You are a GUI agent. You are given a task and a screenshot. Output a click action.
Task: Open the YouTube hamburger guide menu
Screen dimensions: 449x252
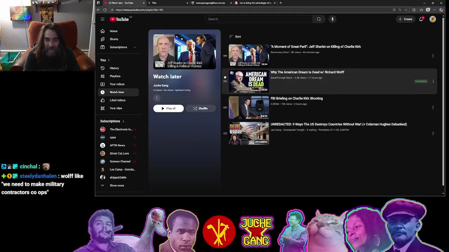[x=102, y=19]
